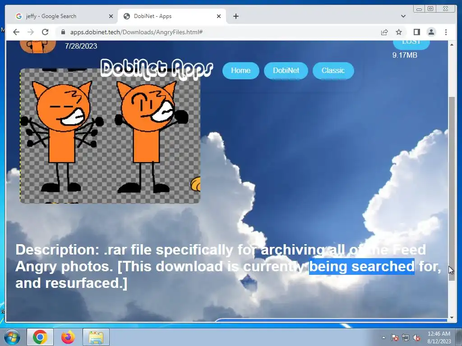Click the page scrollbar down arrow

pos(452,318)
